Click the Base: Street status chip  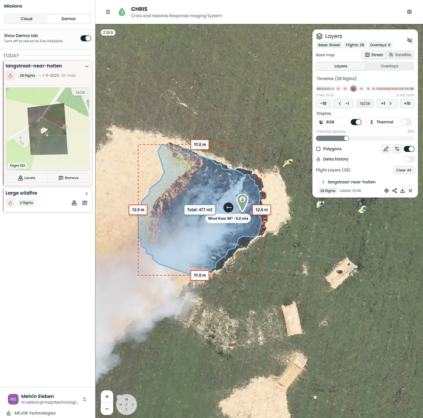point(329,45)
